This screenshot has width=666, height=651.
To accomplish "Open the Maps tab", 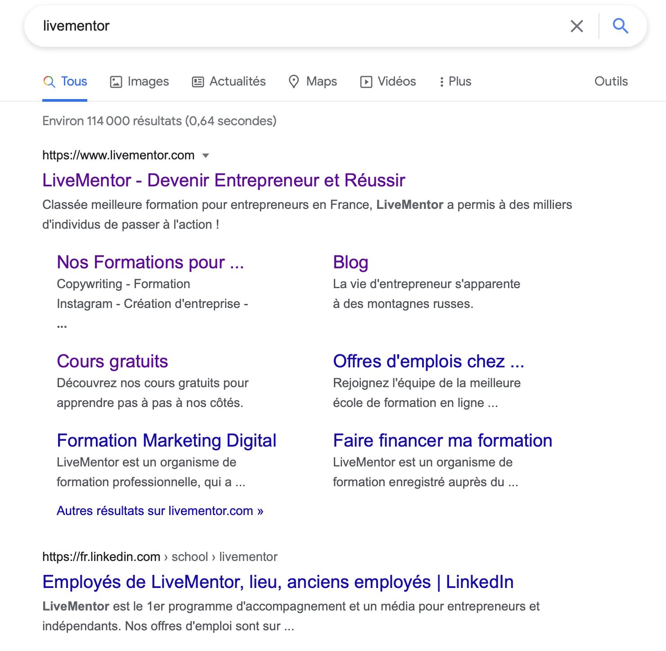I will (313, 81).
